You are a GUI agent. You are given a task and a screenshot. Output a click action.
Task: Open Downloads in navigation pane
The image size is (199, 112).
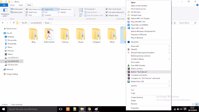(x=12, y=44)
